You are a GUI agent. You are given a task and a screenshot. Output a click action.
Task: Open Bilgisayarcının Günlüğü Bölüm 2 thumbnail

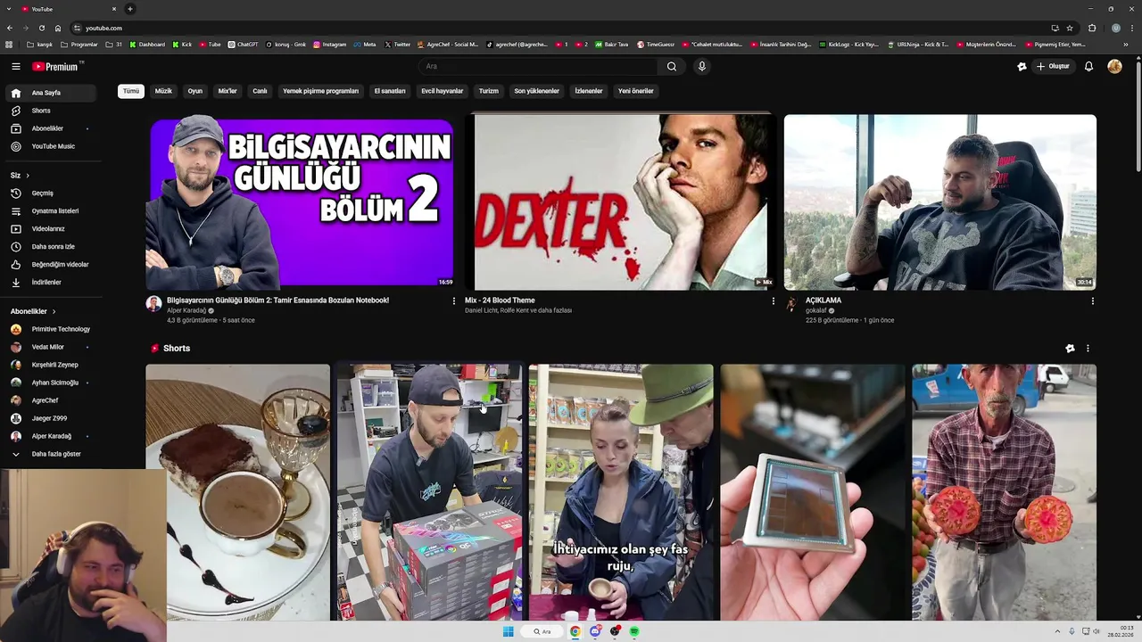[302, 202]
